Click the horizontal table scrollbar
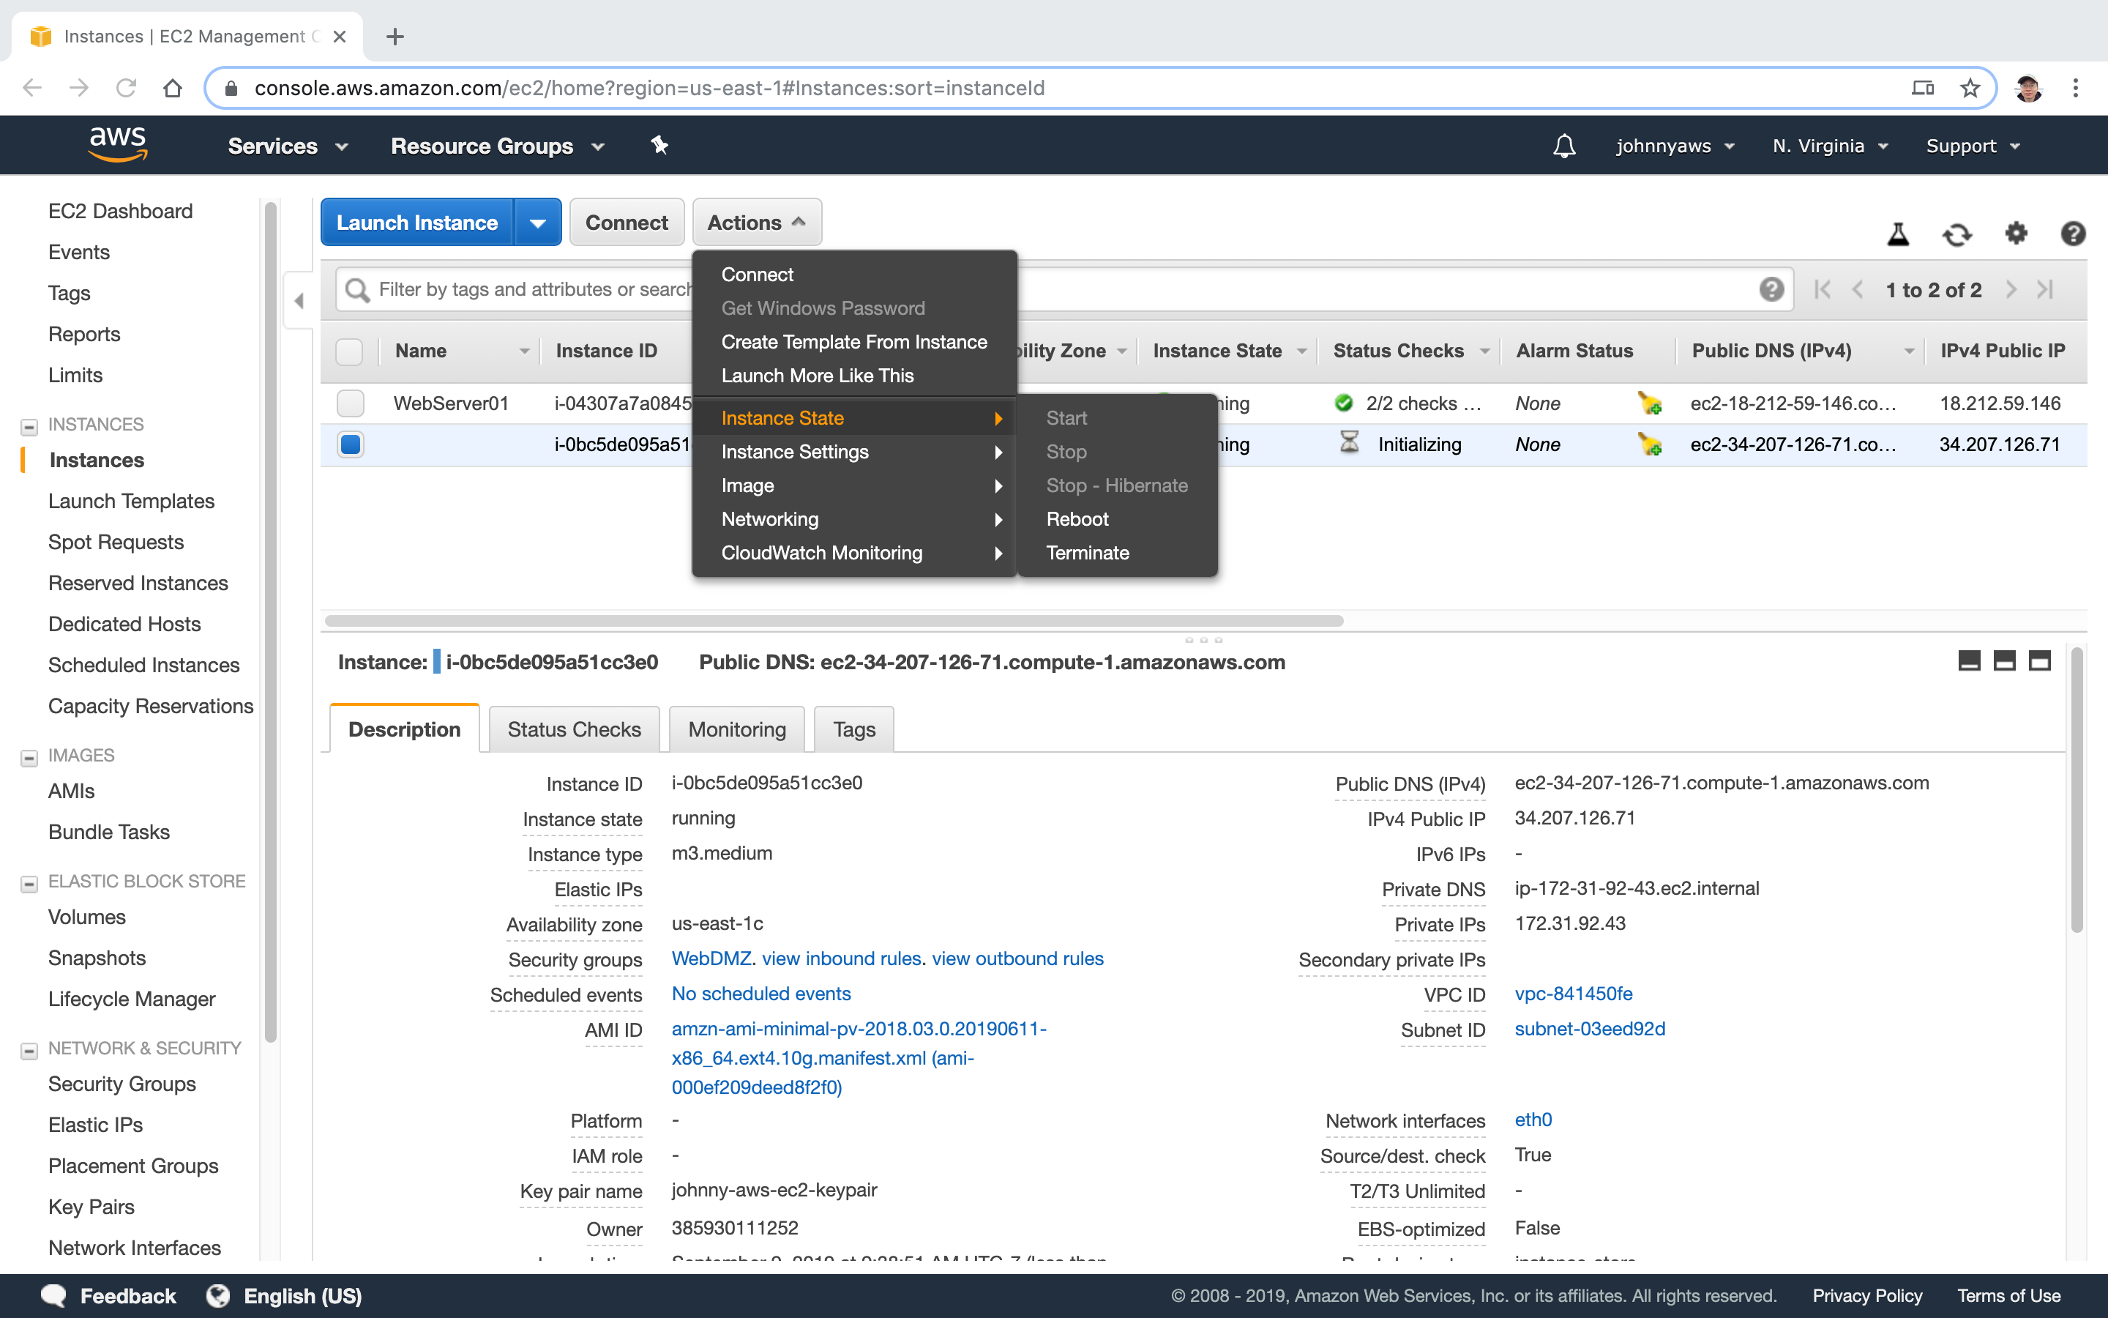The width and height of the screenshot is (2108, 1318). [834, 621]
